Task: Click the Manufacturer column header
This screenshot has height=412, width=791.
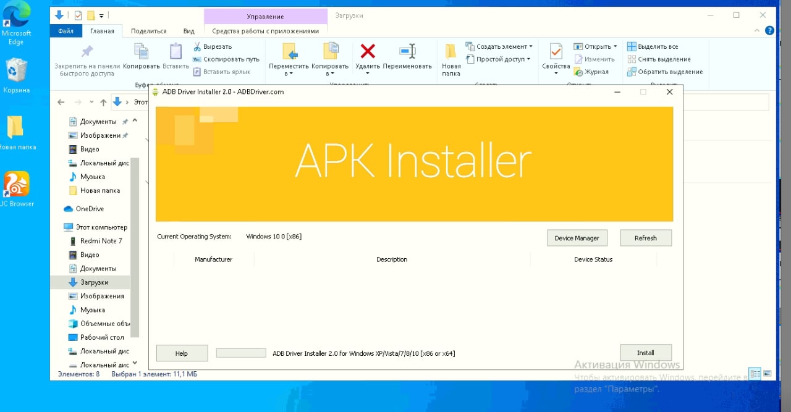Action: (x=213, y=259)
